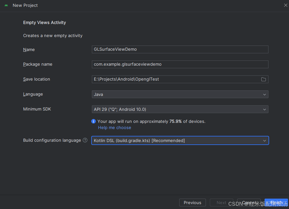Click the Save location label
289x209 pixels.
(36, 79)
